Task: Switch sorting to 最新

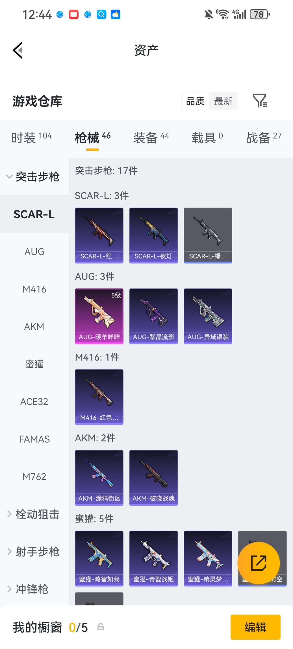Action: [x=223, y=101]
